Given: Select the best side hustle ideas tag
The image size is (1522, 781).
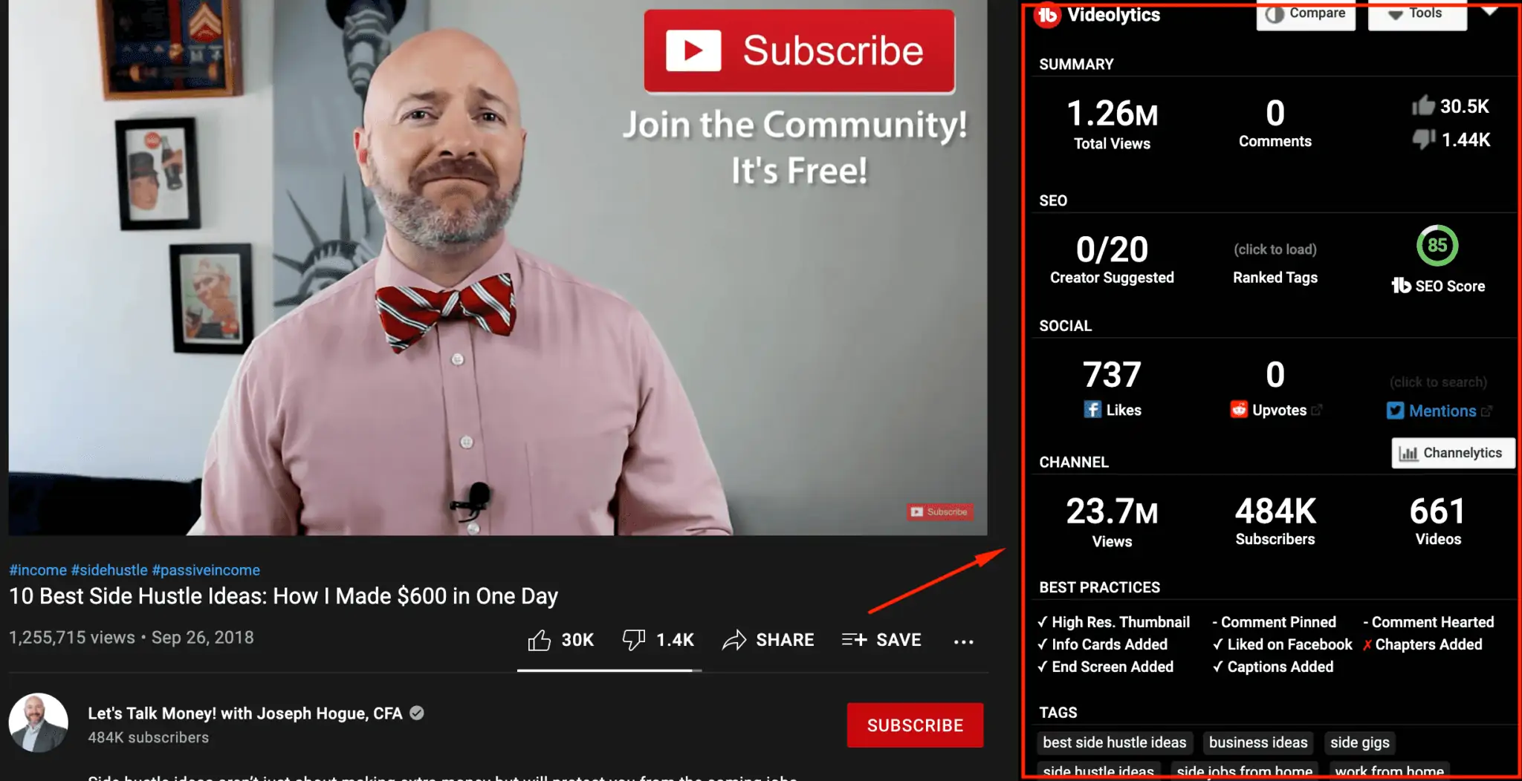Looking at the screenshot, I should 1115,742.
